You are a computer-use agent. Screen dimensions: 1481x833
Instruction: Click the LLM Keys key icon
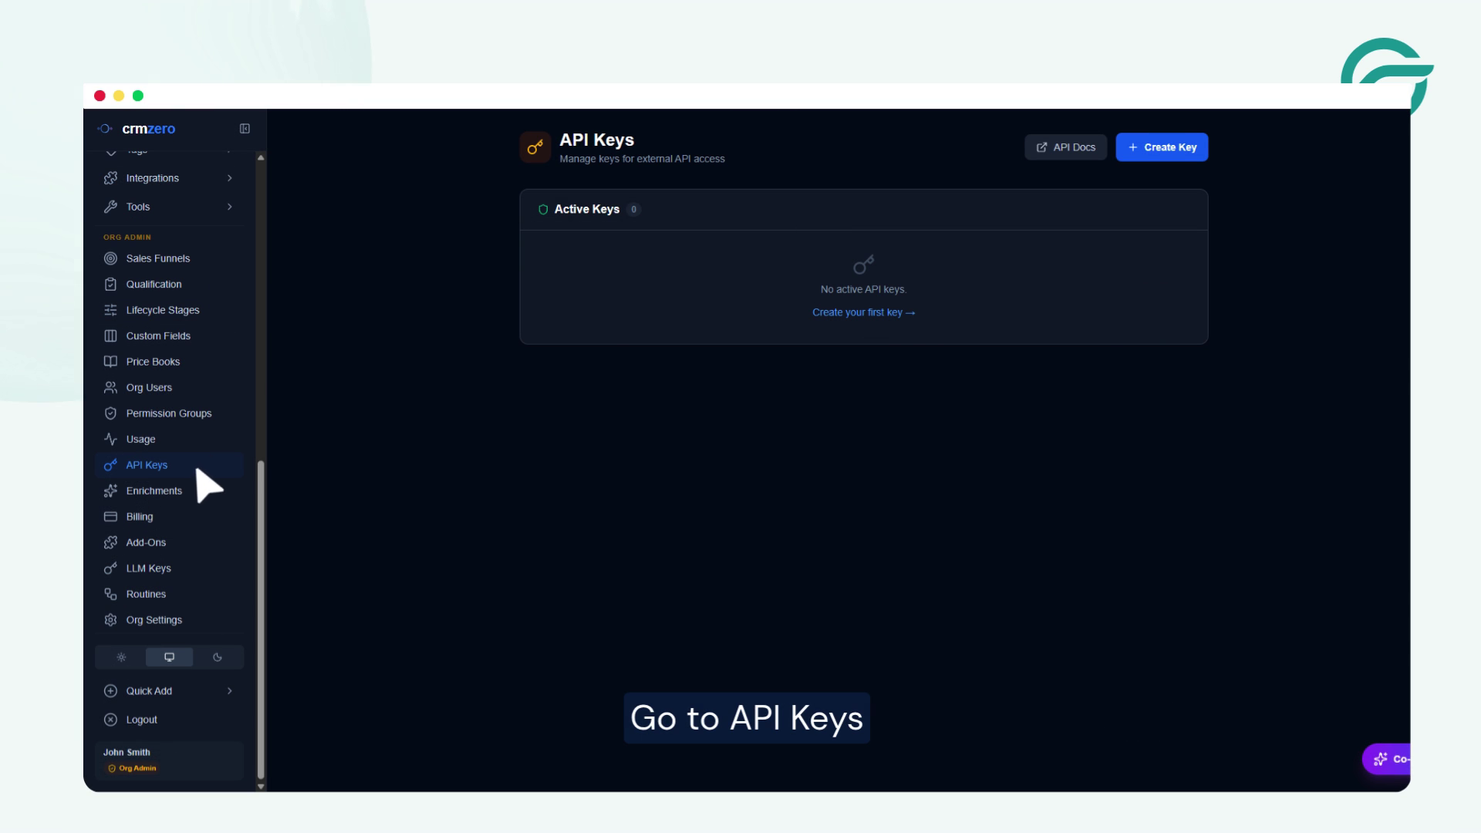110,568
